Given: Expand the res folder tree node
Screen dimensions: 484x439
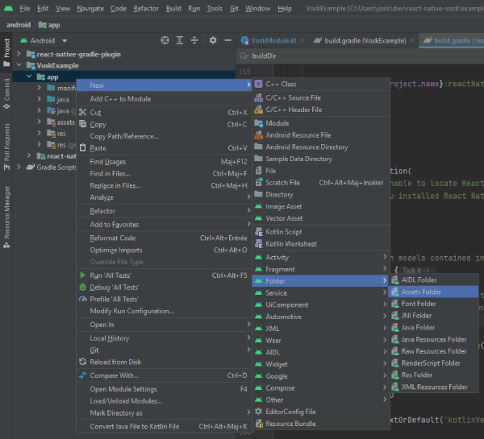Looking at the screenshot, I should coord(40,133).
